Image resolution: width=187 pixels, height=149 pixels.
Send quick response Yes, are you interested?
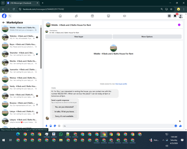coord(64,107)
